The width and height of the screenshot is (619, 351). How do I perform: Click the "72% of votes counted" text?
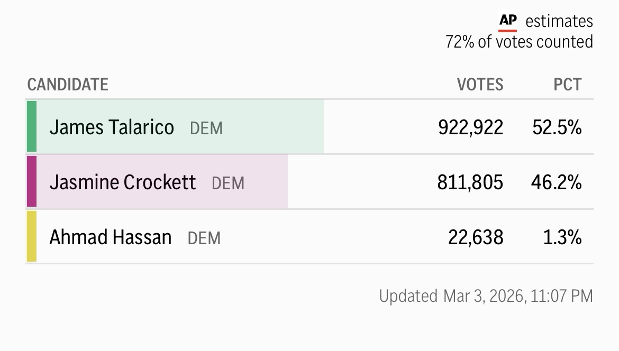pos(519,42)
